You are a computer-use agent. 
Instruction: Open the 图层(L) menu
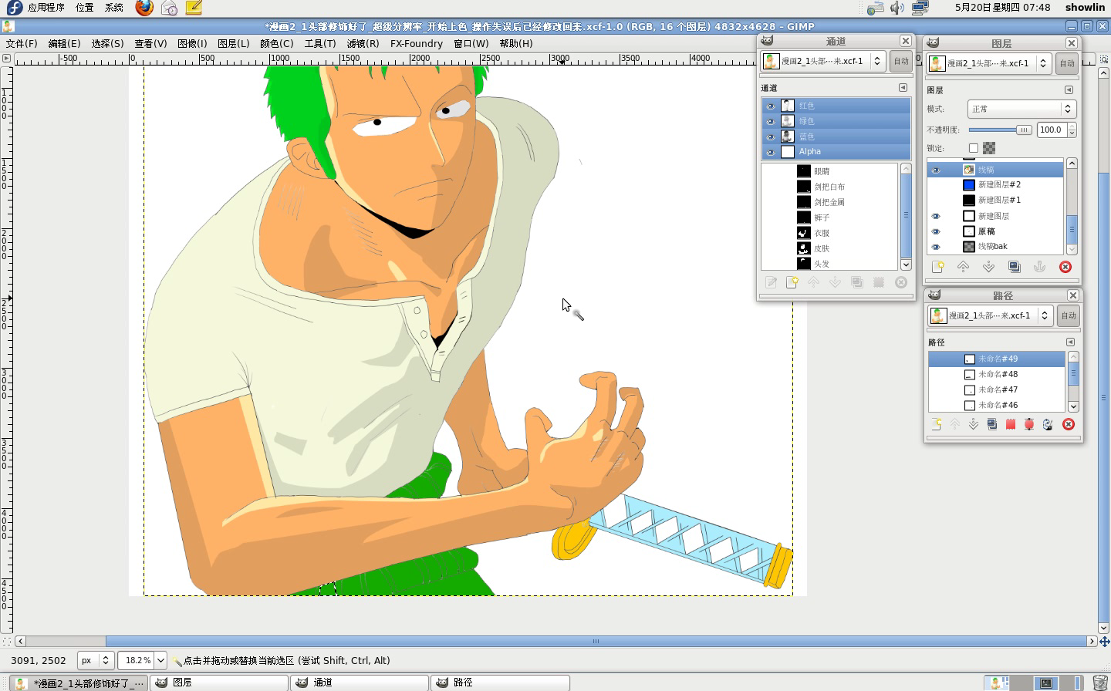234,43
